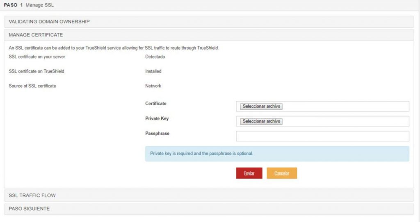Collapse the Manage Certificate section
420x222 pixels.
[x=36, y=35]
